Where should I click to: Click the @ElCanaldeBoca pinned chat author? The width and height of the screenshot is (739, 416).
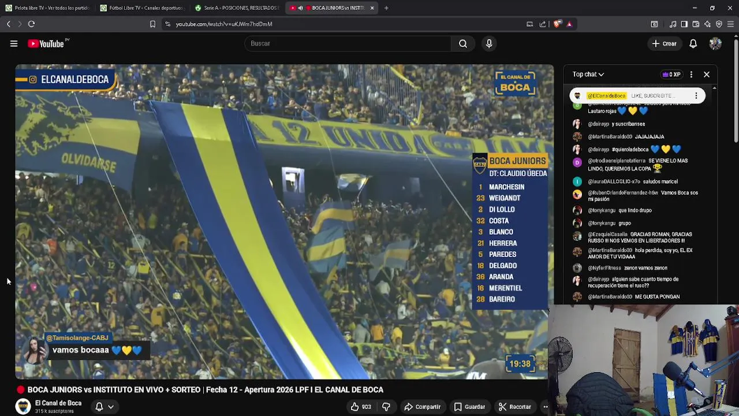(606, 96)
